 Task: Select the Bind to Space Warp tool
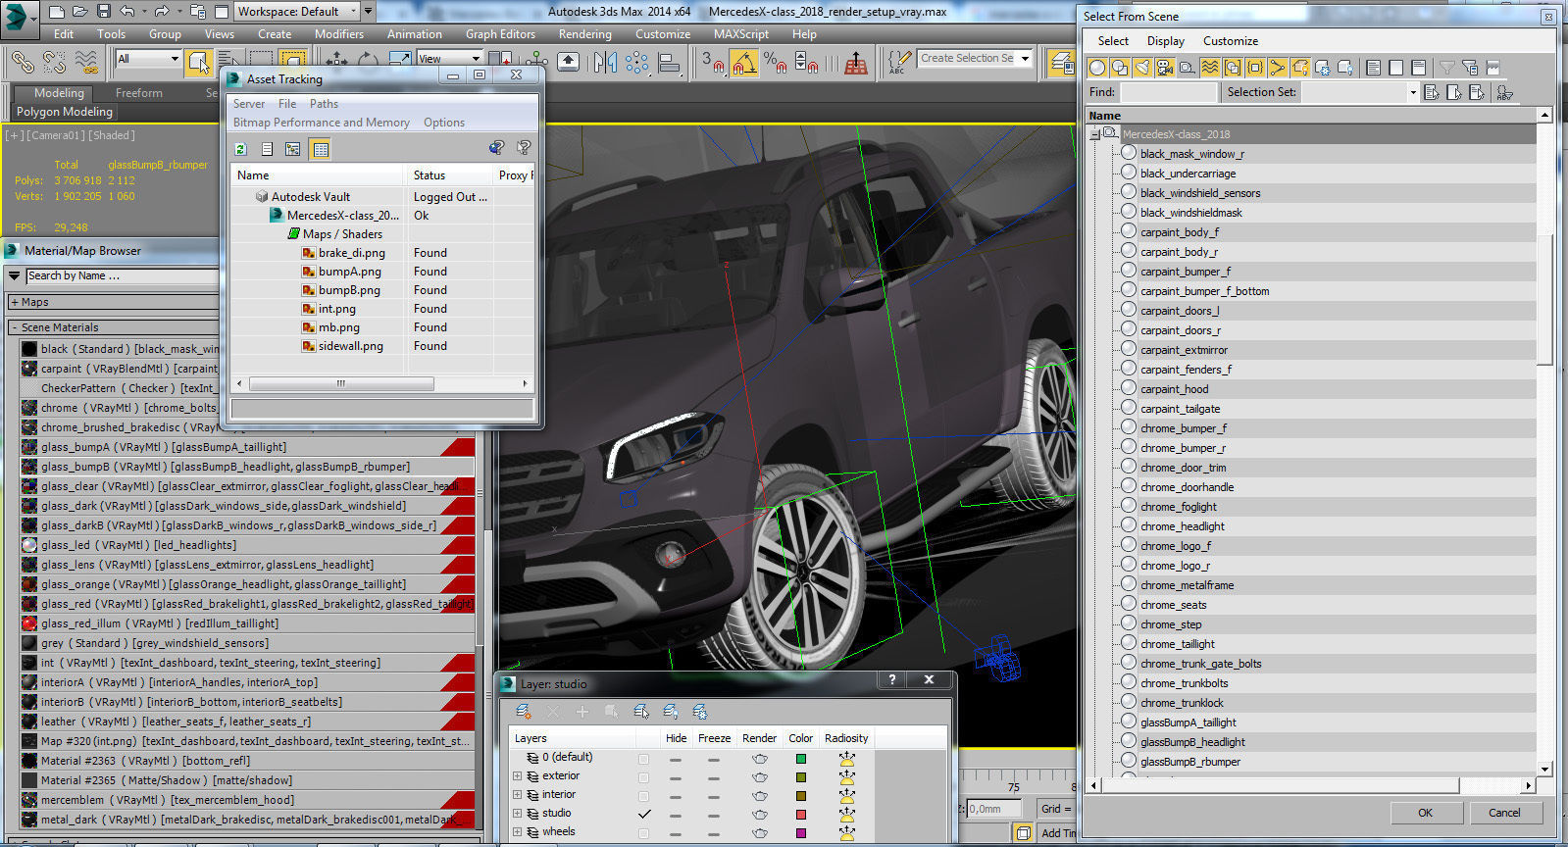click(x=86, y=62)
